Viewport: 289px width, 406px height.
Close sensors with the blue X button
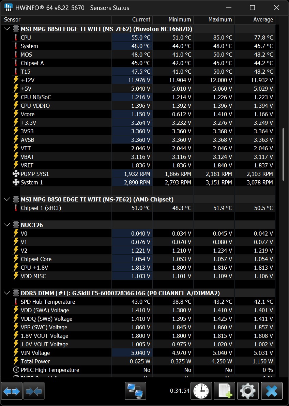272,391
